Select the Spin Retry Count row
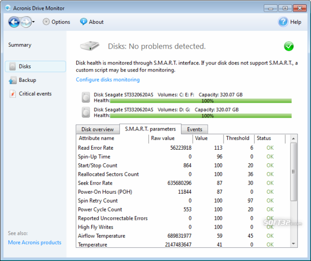 pos(183,201)
